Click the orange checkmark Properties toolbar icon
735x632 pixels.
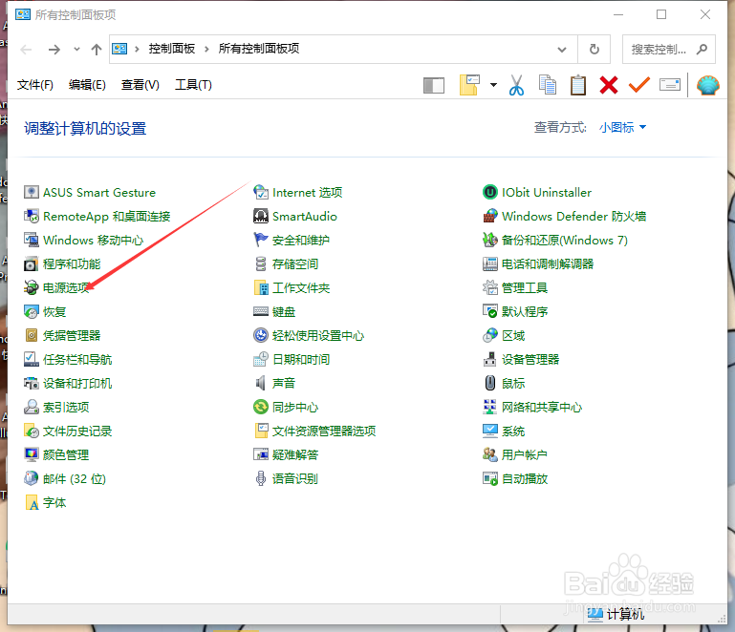click(x=638, y=85)
